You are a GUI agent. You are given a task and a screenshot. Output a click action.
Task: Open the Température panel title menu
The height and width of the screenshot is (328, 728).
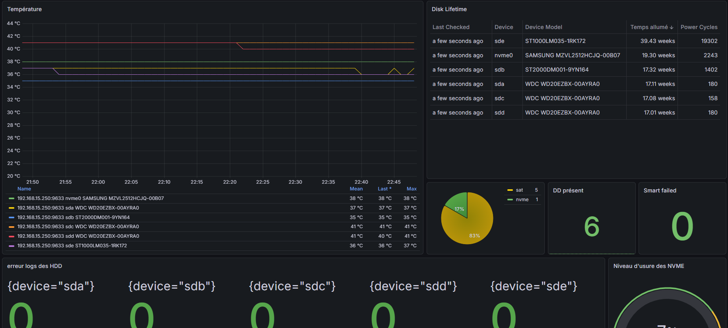click(x=24, y=9)
